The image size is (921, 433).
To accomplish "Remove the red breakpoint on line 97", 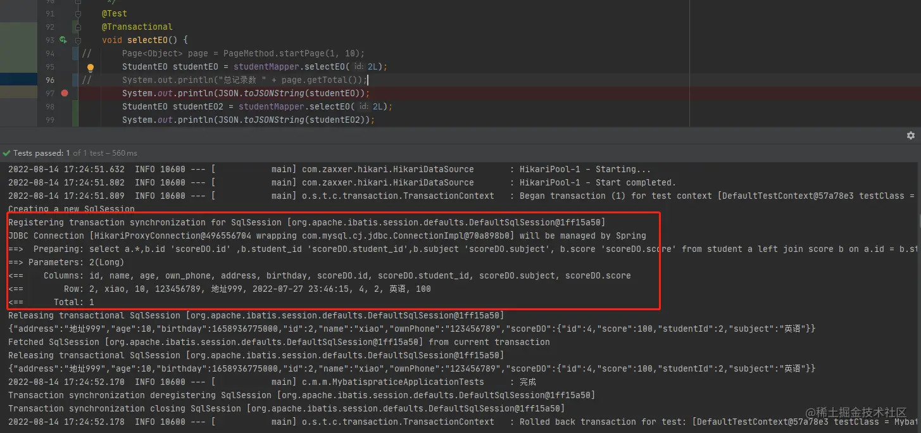I will [65, 93].
